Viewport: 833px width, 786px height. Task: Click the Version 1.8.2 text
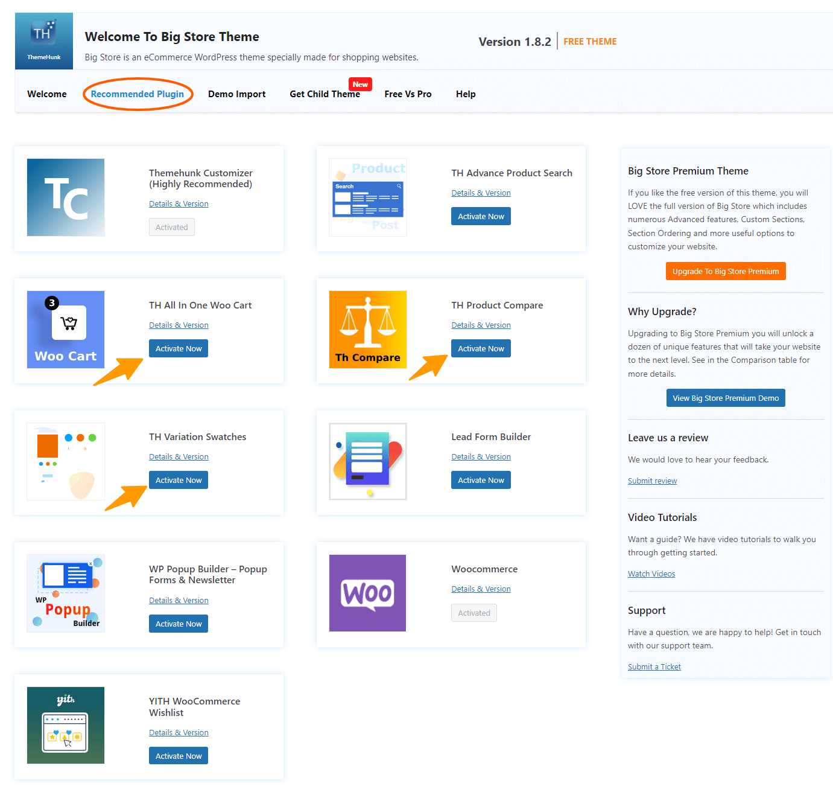coord(515,42)
